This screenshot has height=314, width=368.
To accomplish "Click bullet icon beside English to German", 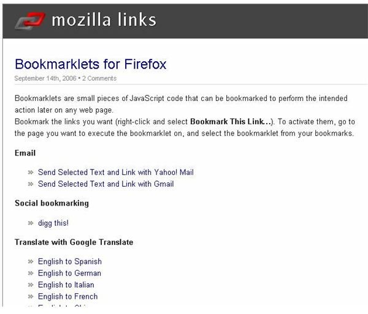I will (x=31, y=273).
